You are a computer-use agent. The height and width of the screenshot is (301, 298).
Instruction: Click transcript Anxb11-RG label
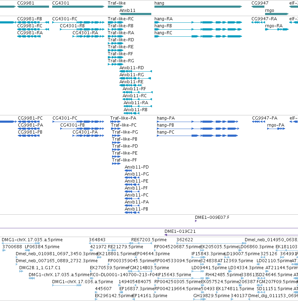tap(132, 75)
